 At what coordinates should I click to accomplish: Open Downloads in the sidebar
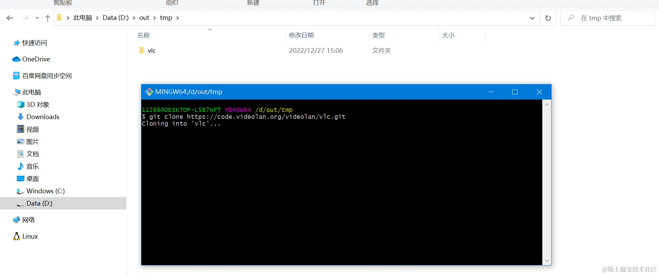pos(43,117)
